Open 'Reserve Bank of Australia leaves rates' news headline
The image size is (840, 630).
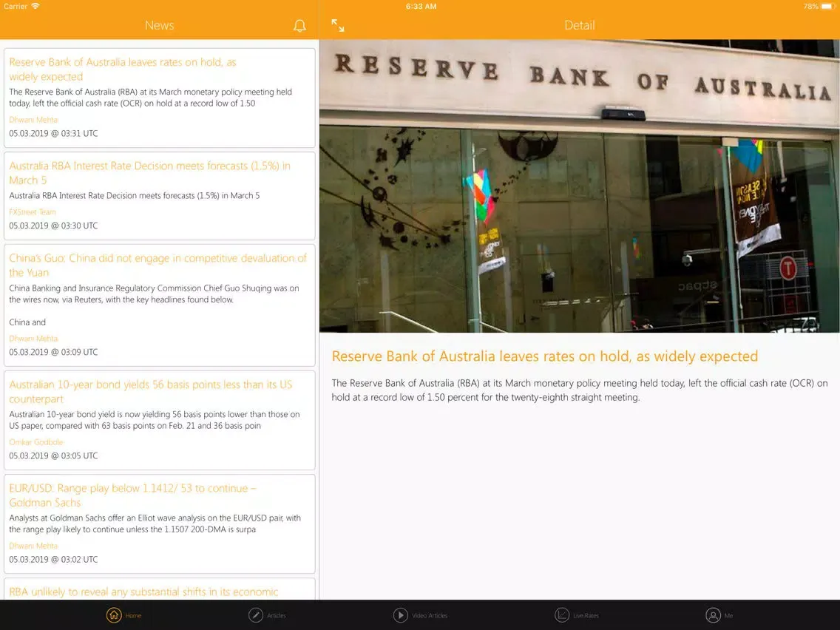coord(123,69)
